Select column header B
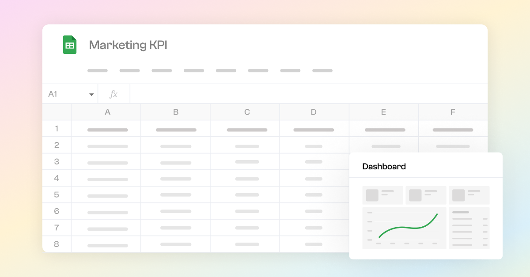This screenshot has width=530, height=277. (x=175, y=112)
